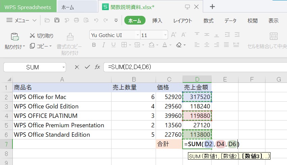Click the Save icon in quick toolbar
The image size is (287, 165).
pos(57,20)
